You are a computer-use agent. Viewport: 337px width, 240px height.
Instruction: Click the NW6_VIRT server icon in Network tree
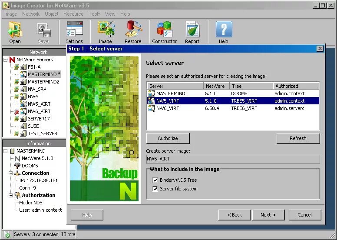click(x=23, y=111)
